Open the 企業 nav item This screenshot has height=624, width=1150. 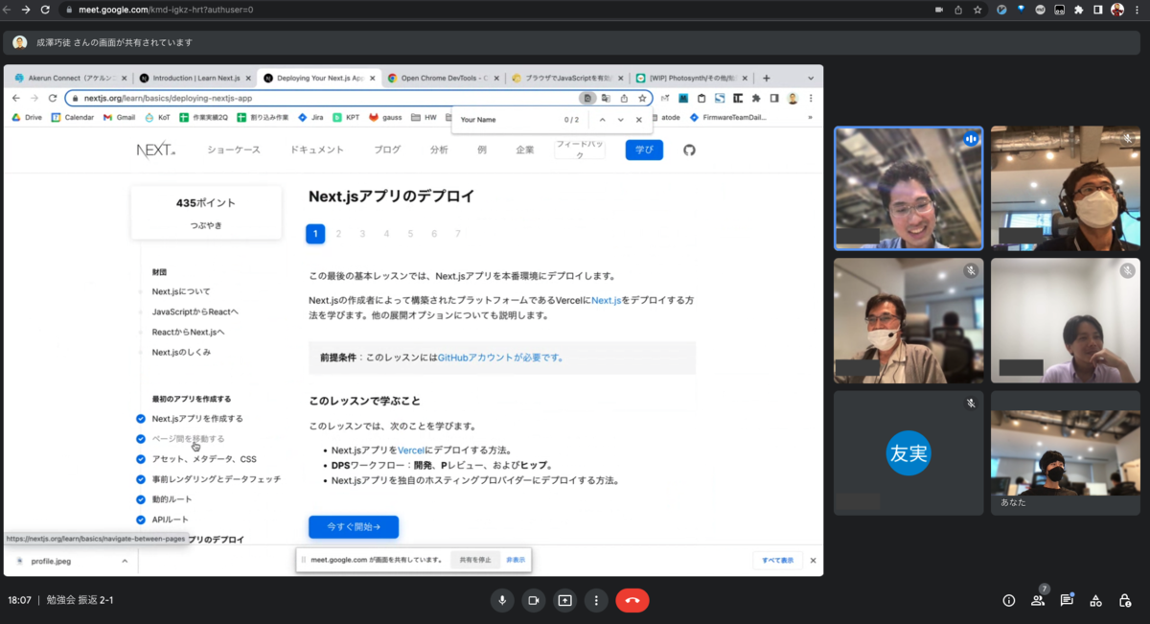[525, 150]
